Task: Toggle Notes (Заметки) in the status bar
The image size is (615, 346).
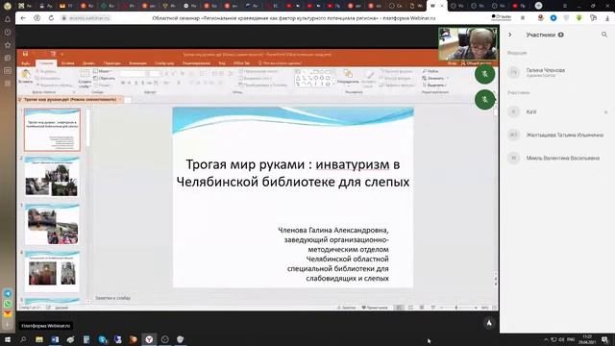Action: pos(347,308)
